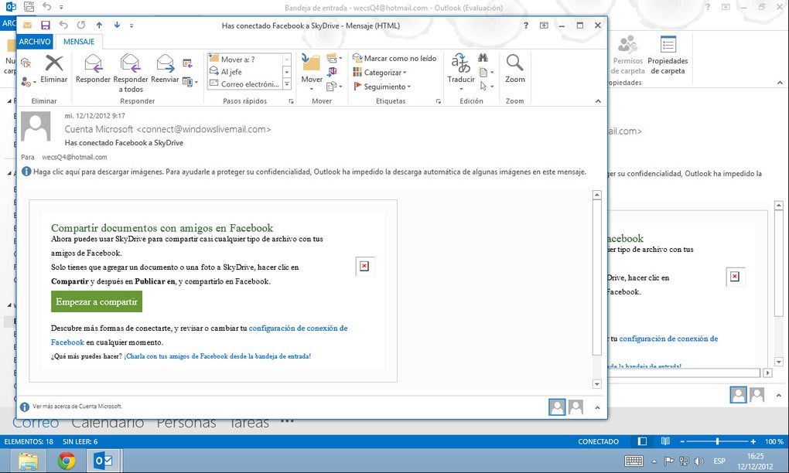
Task: Open Help with the question mark icon
Action: pyautogui.click(x=526, y=26)
